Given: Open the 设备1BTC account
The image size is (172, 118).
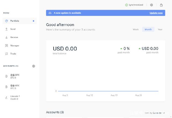Looking at the screenshot, I should tap(15, 87).
